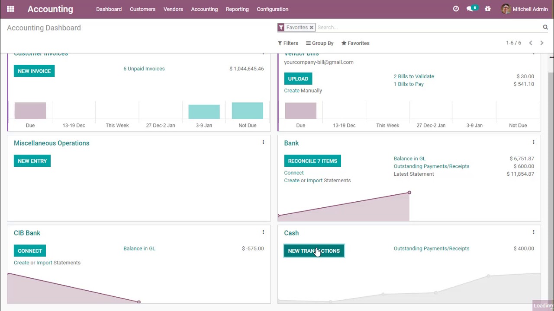The height and width of the screenshot is (311, 554).
Task: Open the Miscellaneous Operations kebab menu
Action: click(263, 143)
